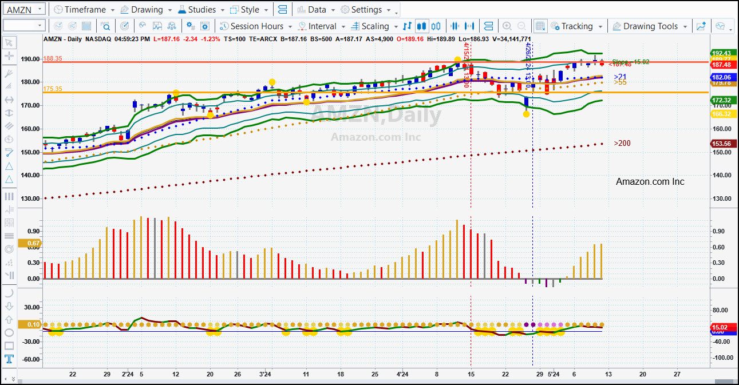The image size is (739, 385).
Task: Click the Drawing Tools button
Action: tap(645, 26)
